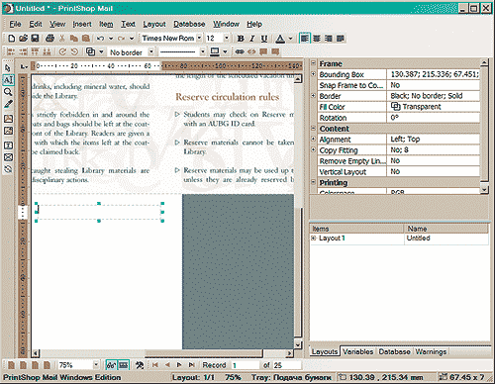Screen dimensions: 495x384
Task: Click the font color A button
Action: click(280, 39)
